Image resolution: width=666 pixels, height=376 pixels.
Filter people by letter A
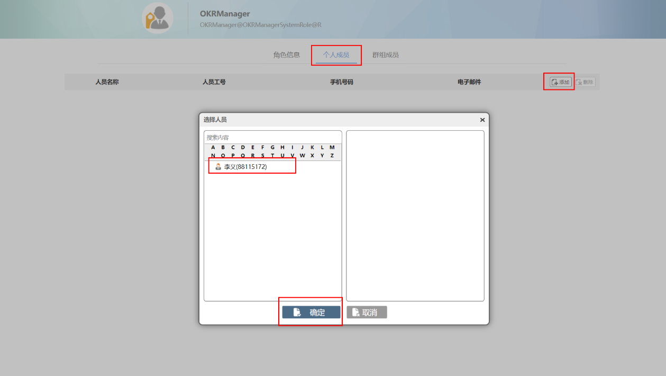213,147
